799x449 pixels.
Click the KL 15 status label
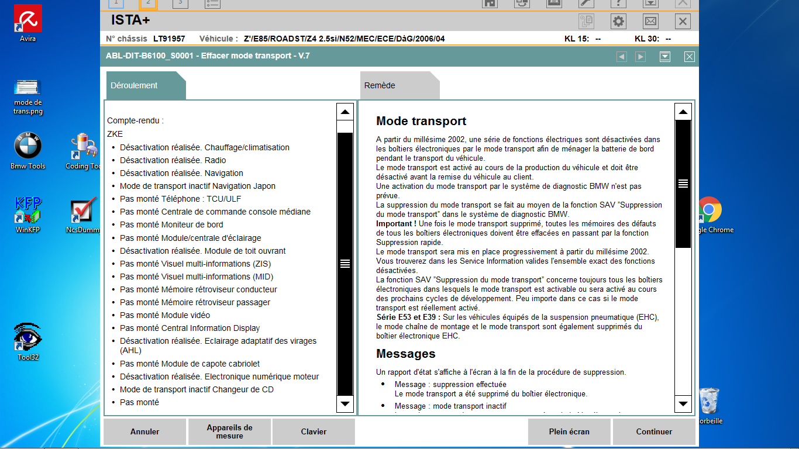point(583,39)
